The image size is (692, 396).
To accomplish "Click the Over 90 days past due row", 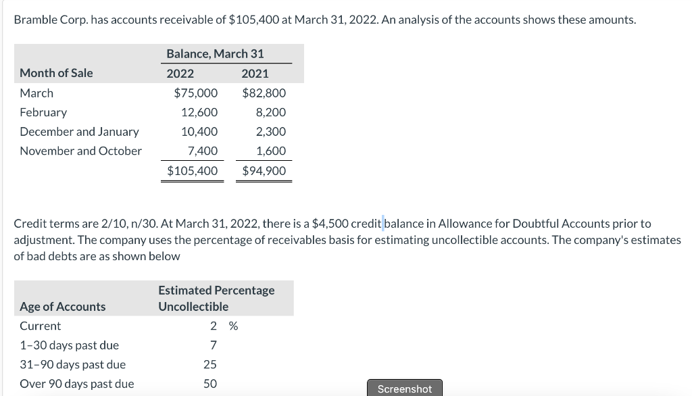I will pyautogui.click(x=77, y=384).
